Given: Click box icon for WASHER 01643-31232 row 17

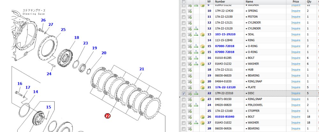Looking at the screenshot, I should coord(202,64).
